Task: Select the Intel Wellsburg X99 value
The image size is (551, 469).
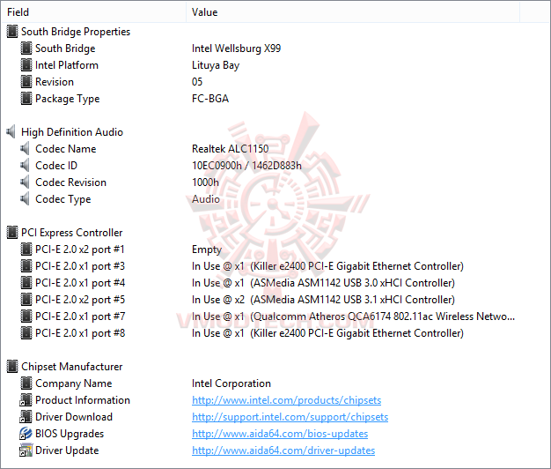Action: click(x=236, y=48)
